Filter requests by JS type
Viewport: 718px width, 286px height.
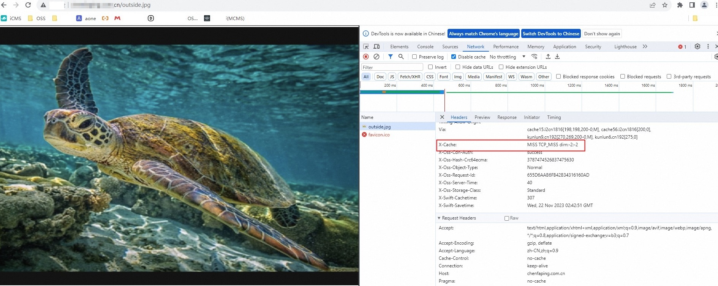coord(392,77)
